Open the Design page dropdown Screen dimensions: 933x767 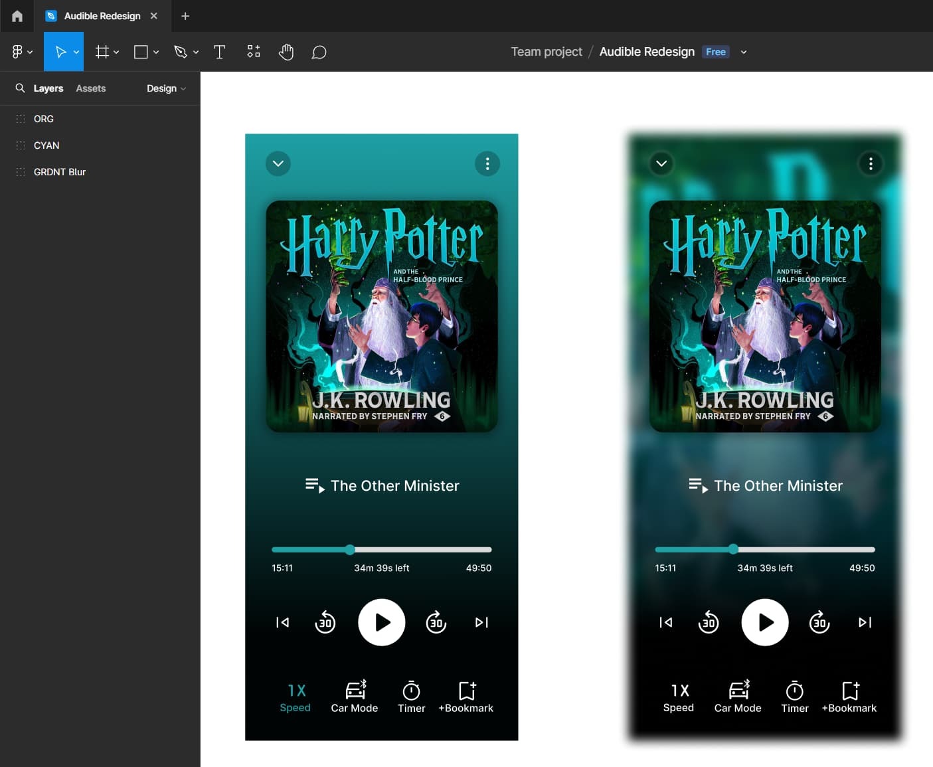tap(166, 88)
